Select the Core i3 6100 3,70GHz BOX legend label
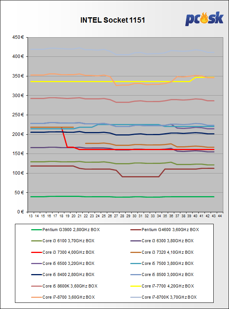 (69, 241)
